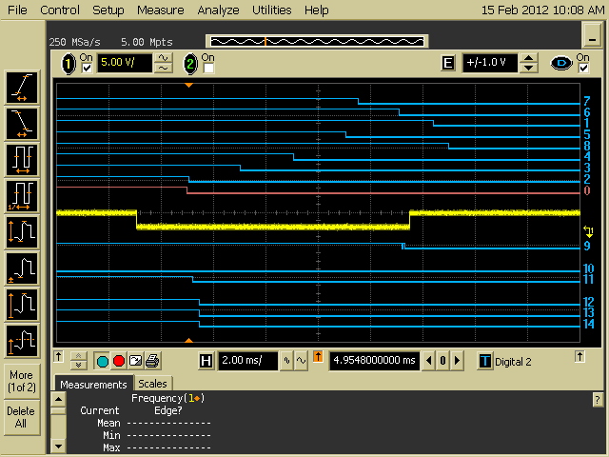Click the channel 2 number button
Image resolution: width=609 pixels, height=457 pixels.
pyautogui.click(x=190, y=64)
